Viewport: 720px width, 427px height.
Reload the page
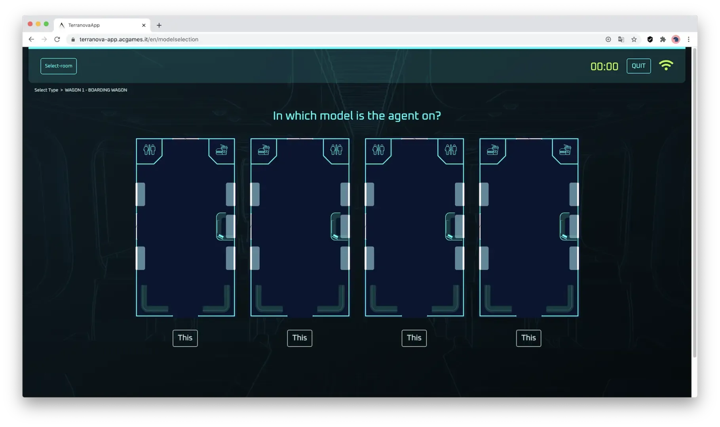[x=57, y=39]
